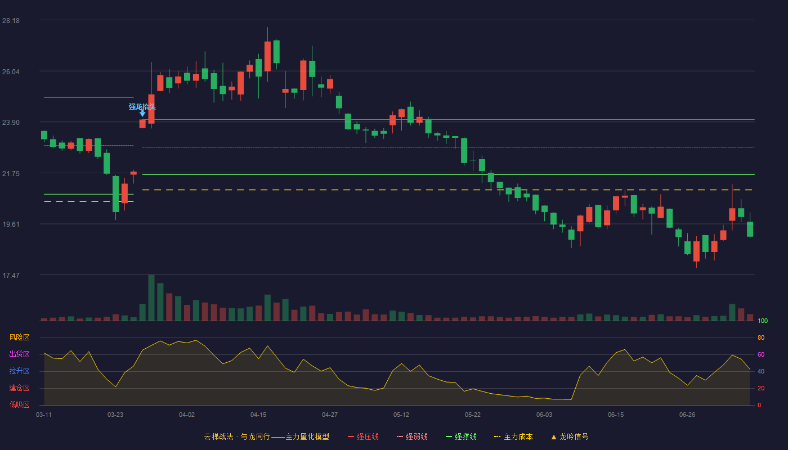This screenshot has width=788, height=450.
Task: Click the 28.18 price axis label
Action: (11, 21)
